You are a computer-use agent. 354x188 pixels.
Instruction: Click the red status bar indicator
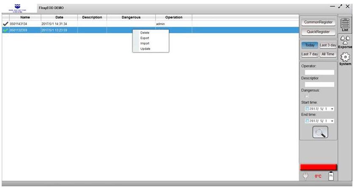coord(318,167)
